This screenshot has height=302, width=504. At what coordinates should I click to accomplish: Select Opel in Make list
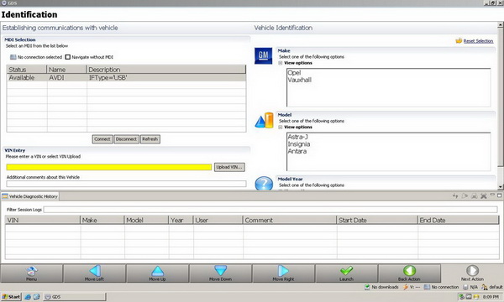294,73
